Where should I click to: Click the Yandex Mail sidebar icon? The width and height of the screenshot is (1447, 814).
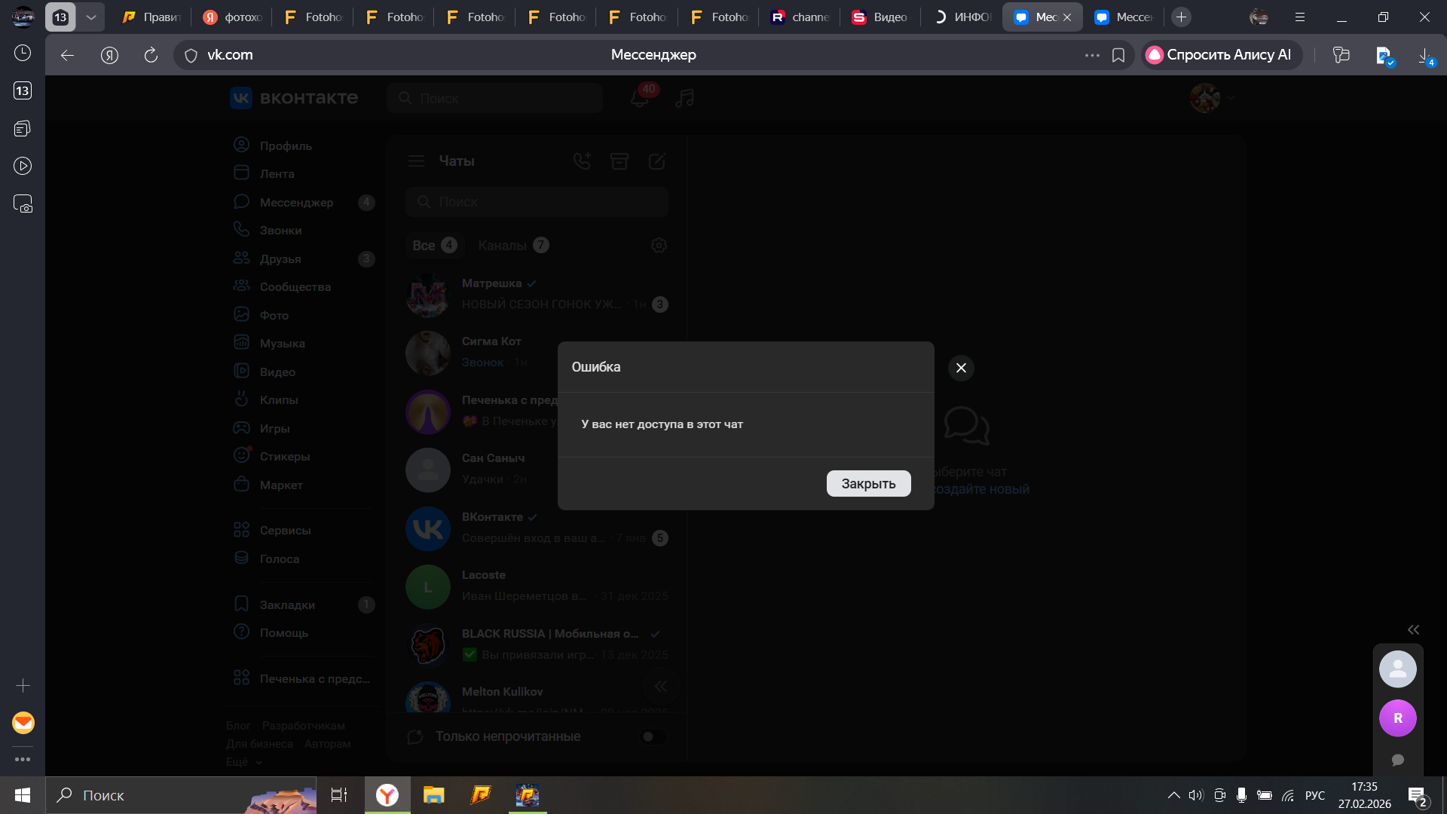pos(23,723)
